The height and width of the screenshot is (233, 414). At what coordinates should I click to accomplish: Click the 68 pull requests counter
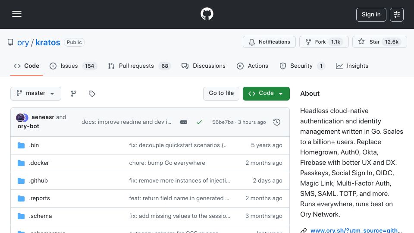(x=165, y=66)
